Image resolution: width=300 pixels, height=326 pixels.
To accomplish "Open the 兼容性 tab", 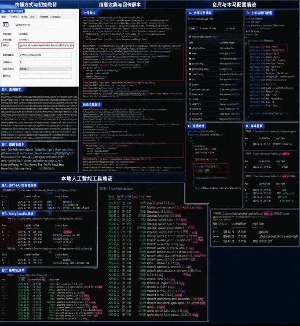I will coord(24,17).
